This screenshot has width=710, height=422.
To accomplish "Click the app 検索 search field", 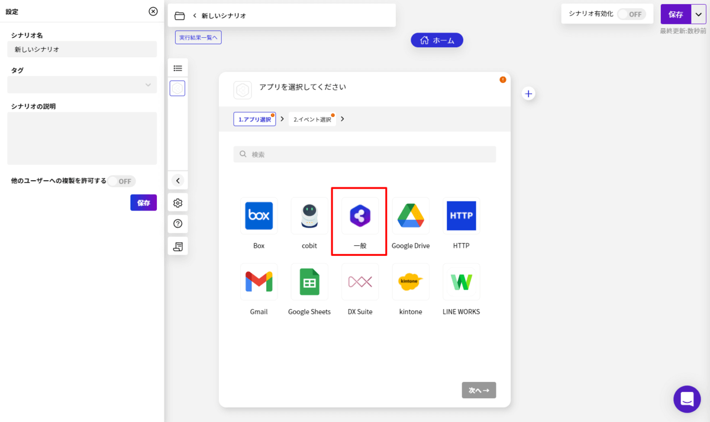I will [x=364, y=154].
